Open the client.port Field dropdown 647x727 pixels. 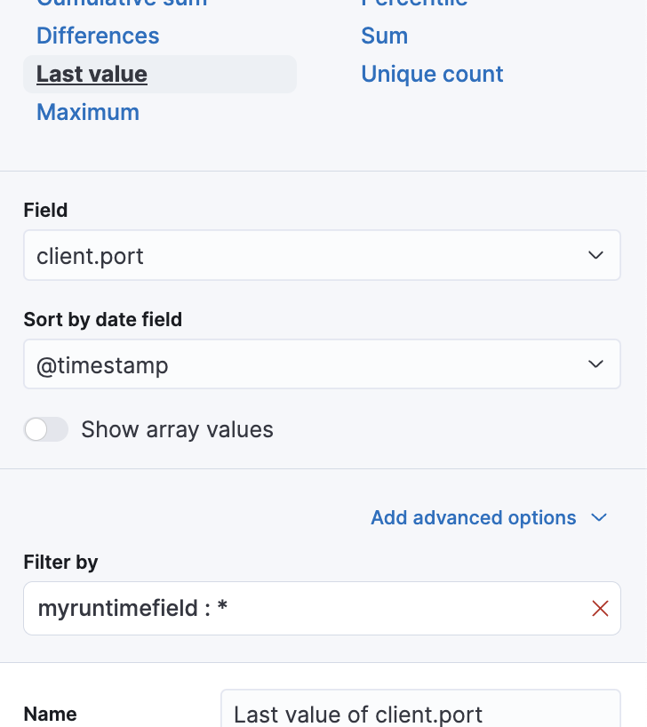[302, 256]
